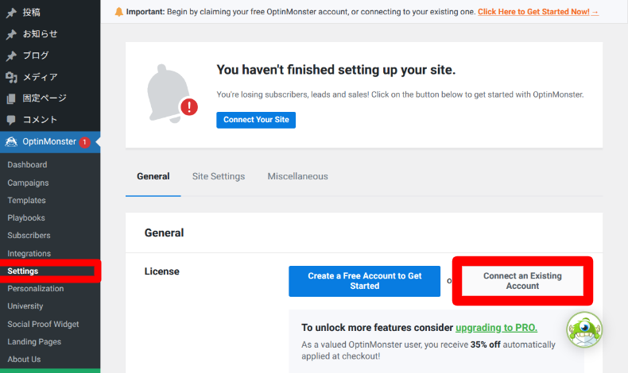Switch to the Site Settings tab
The height and width of the screenshot is (373, 628).
(x=219, y=176)
